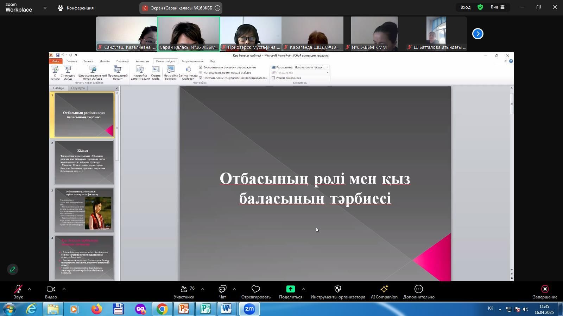Switch to the Animation ribbon tab
This screenshot has height=316, width=563.
coord(143,61)
